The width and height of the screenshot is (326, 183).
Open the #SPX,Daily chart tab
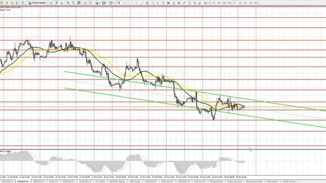pyautogui.click(x=134, y=181)
